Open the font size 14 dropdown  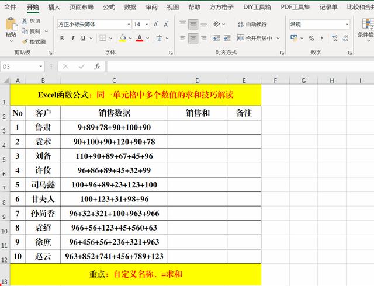click(147, 25)
